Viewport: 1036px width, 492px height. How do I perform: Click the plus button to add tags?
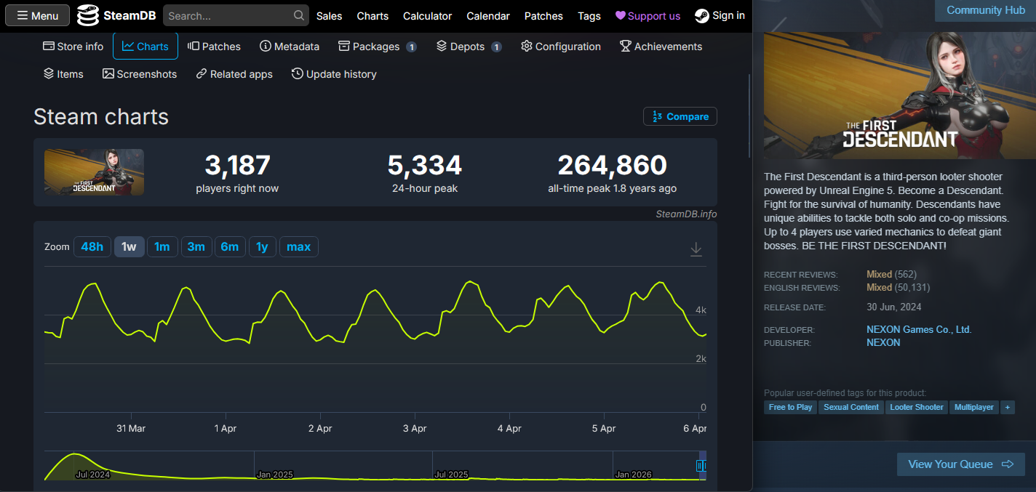click(x=1008, y=408)
